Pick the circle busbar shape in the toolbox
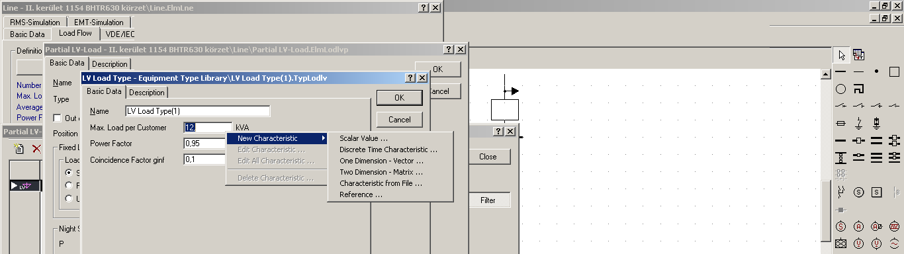The height and width of the screenshot is (254, 904). (841, 89)
